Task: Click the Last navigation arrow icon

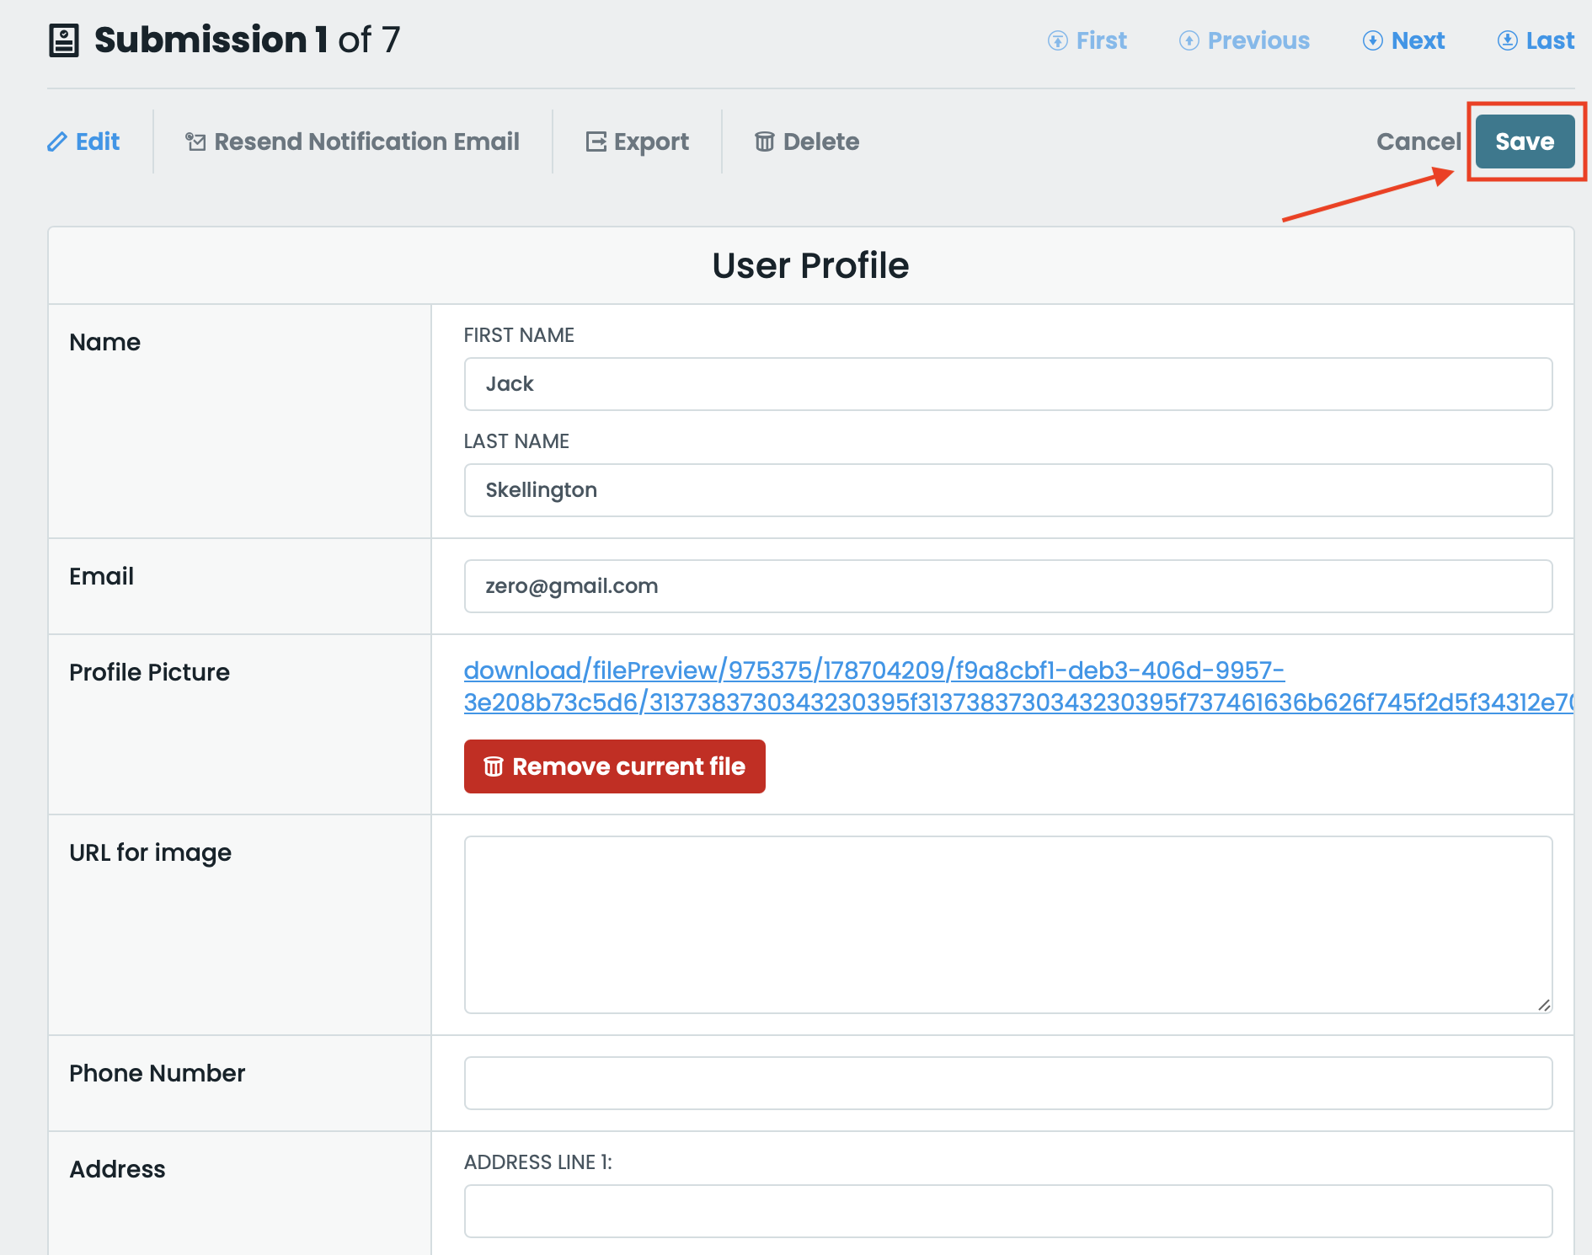Action: point(1507,40)
